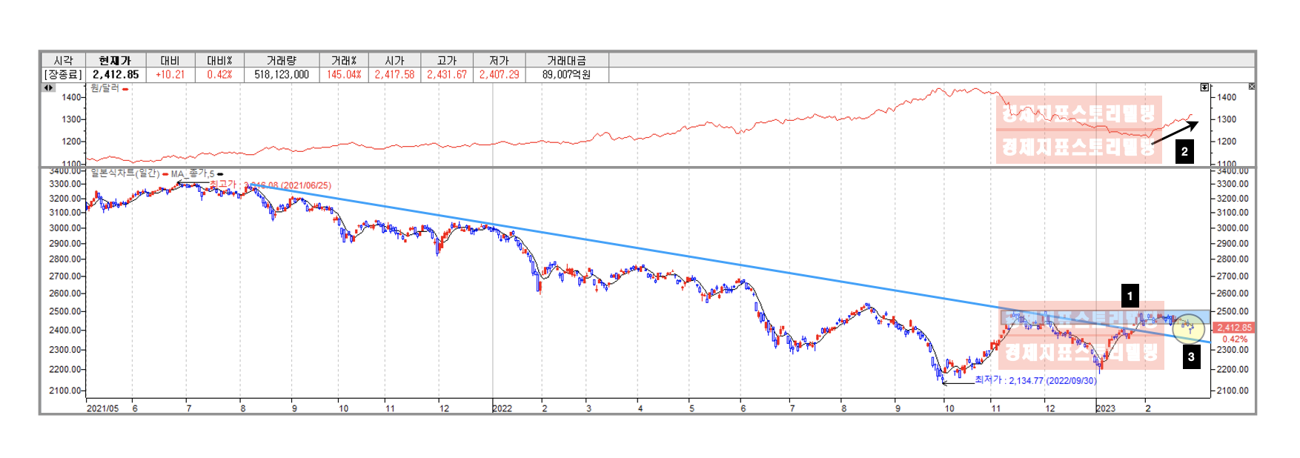The height and width of the screenshot is (458, 1300).
Task: Select the trade amount 89,007억원
Action: tap(566, 75)
